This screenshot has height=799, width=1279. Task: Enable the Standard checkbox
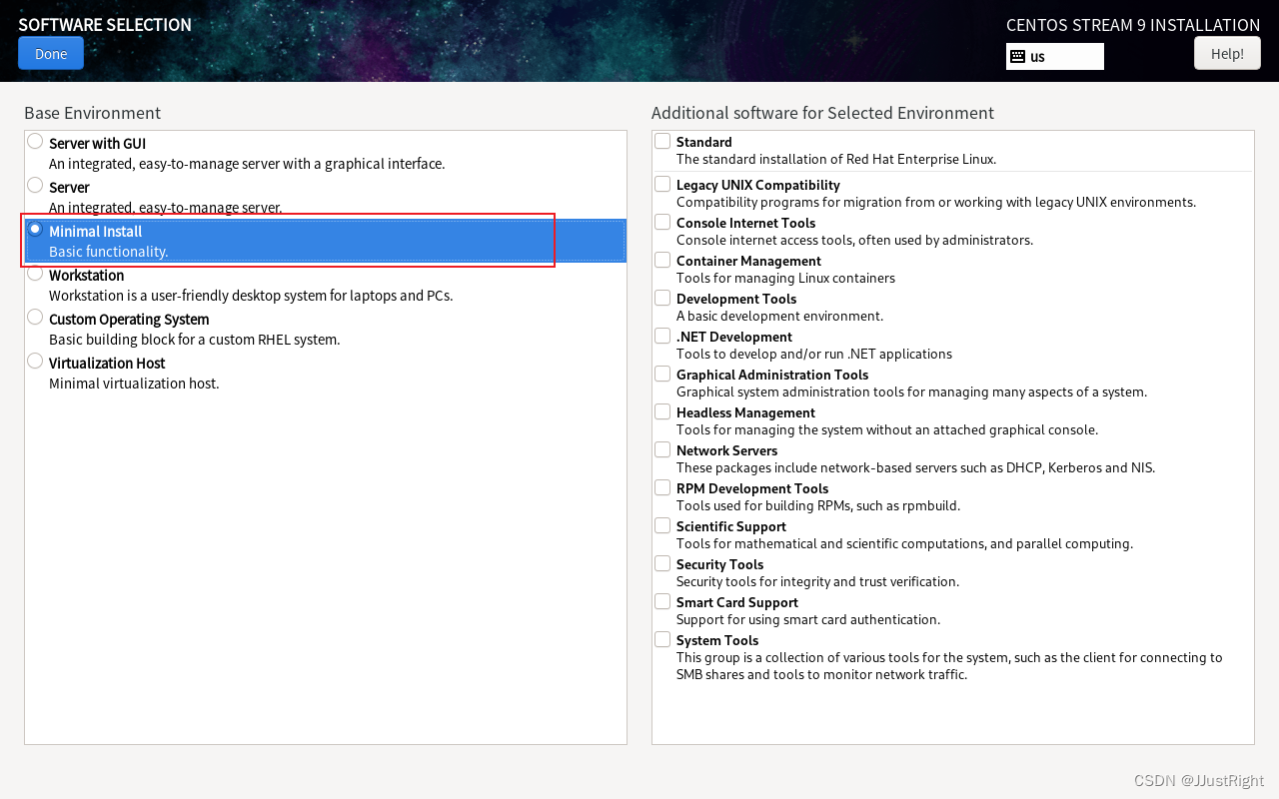pyautogui.click(x=662, y=141)
